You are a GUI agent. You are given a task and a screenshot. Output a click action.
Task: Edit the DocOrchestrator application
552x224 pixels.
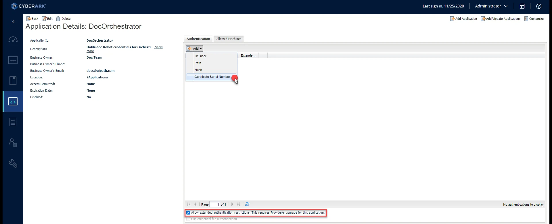click(x=47, y=19)
